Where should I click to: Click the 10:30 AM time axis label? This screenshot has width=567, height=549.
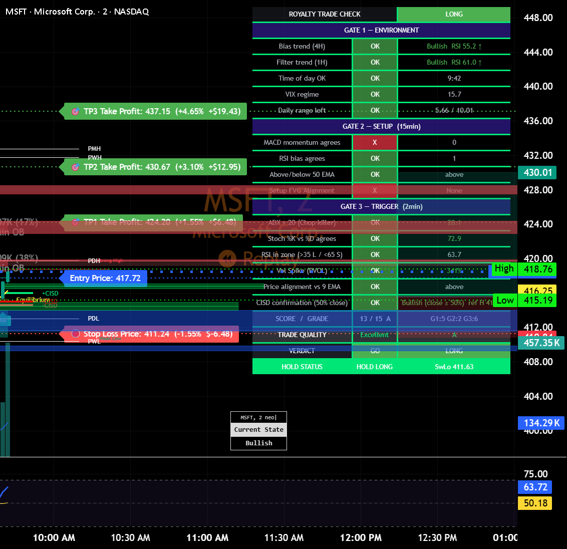coord(131,538)
